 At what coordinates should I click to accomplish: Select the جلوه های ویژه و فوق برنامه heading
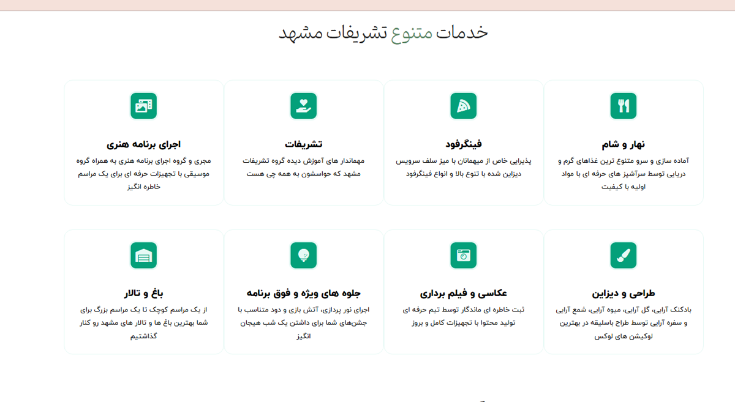303,293
